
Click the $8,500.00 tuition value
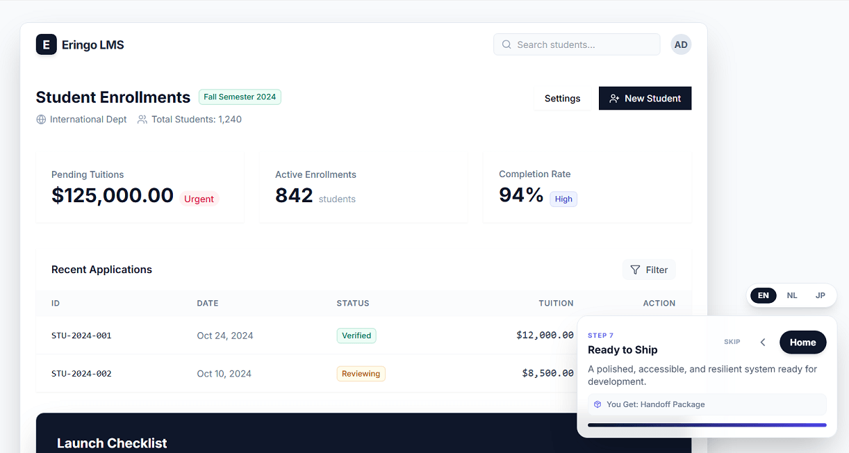[548, 373]
